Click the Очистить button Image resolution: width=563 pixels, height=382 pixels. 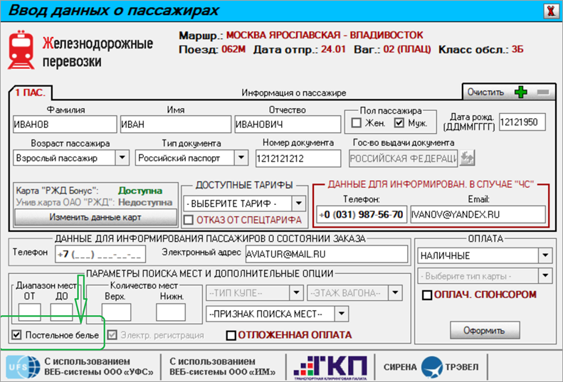click(485, 92)
